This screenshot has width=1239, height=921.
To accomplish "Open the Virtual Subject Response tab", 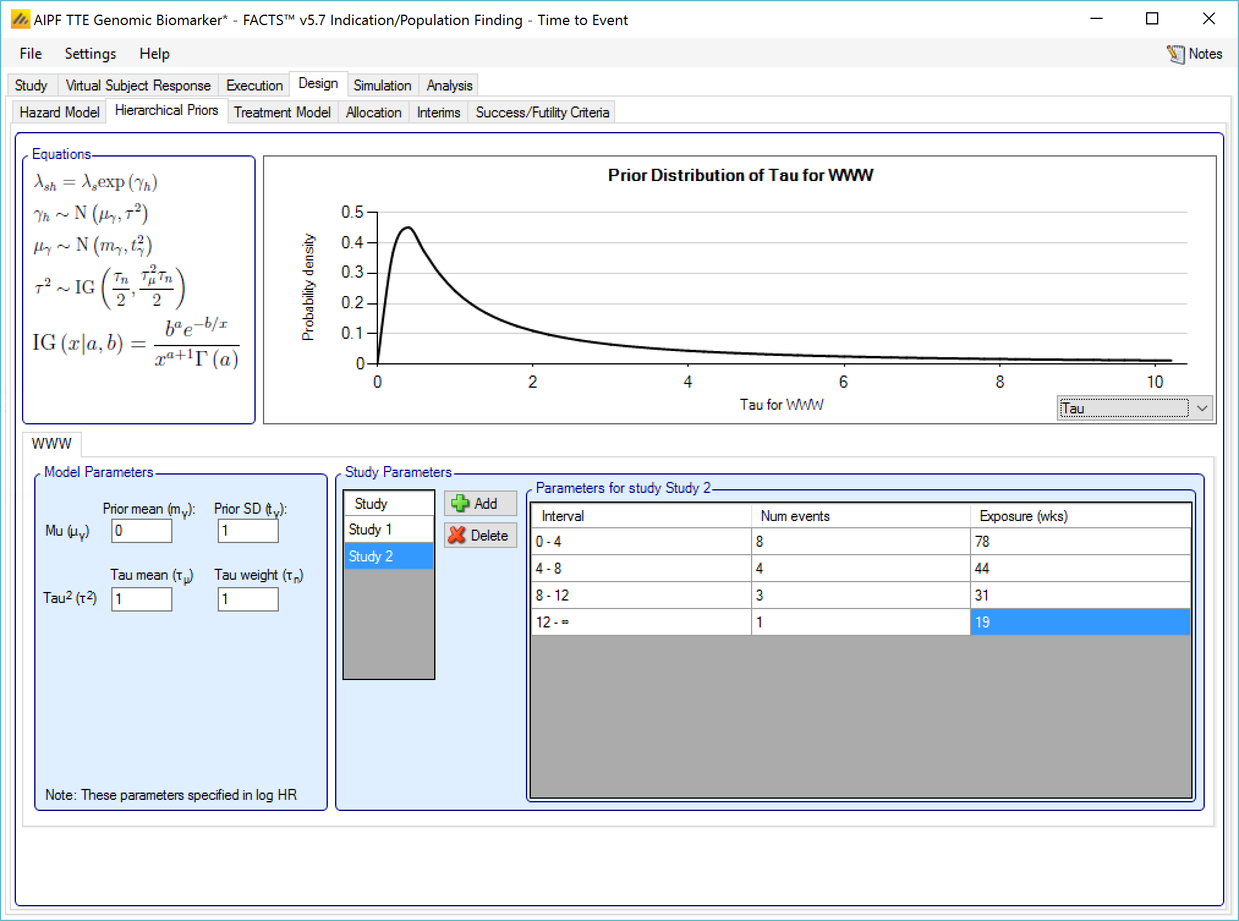I will 138,86.
